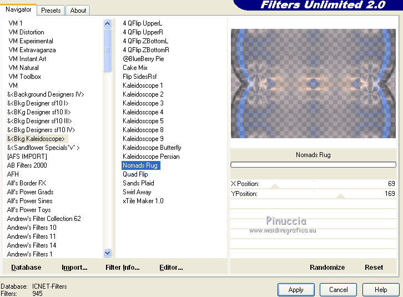Choose 4 QFlip UpperL filter

tap(143, 23)
